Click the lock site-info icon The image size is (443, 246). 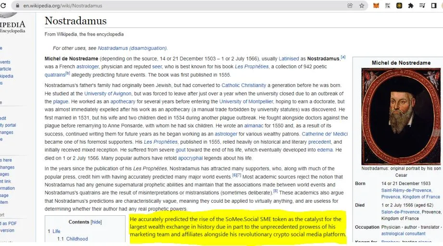17,6
